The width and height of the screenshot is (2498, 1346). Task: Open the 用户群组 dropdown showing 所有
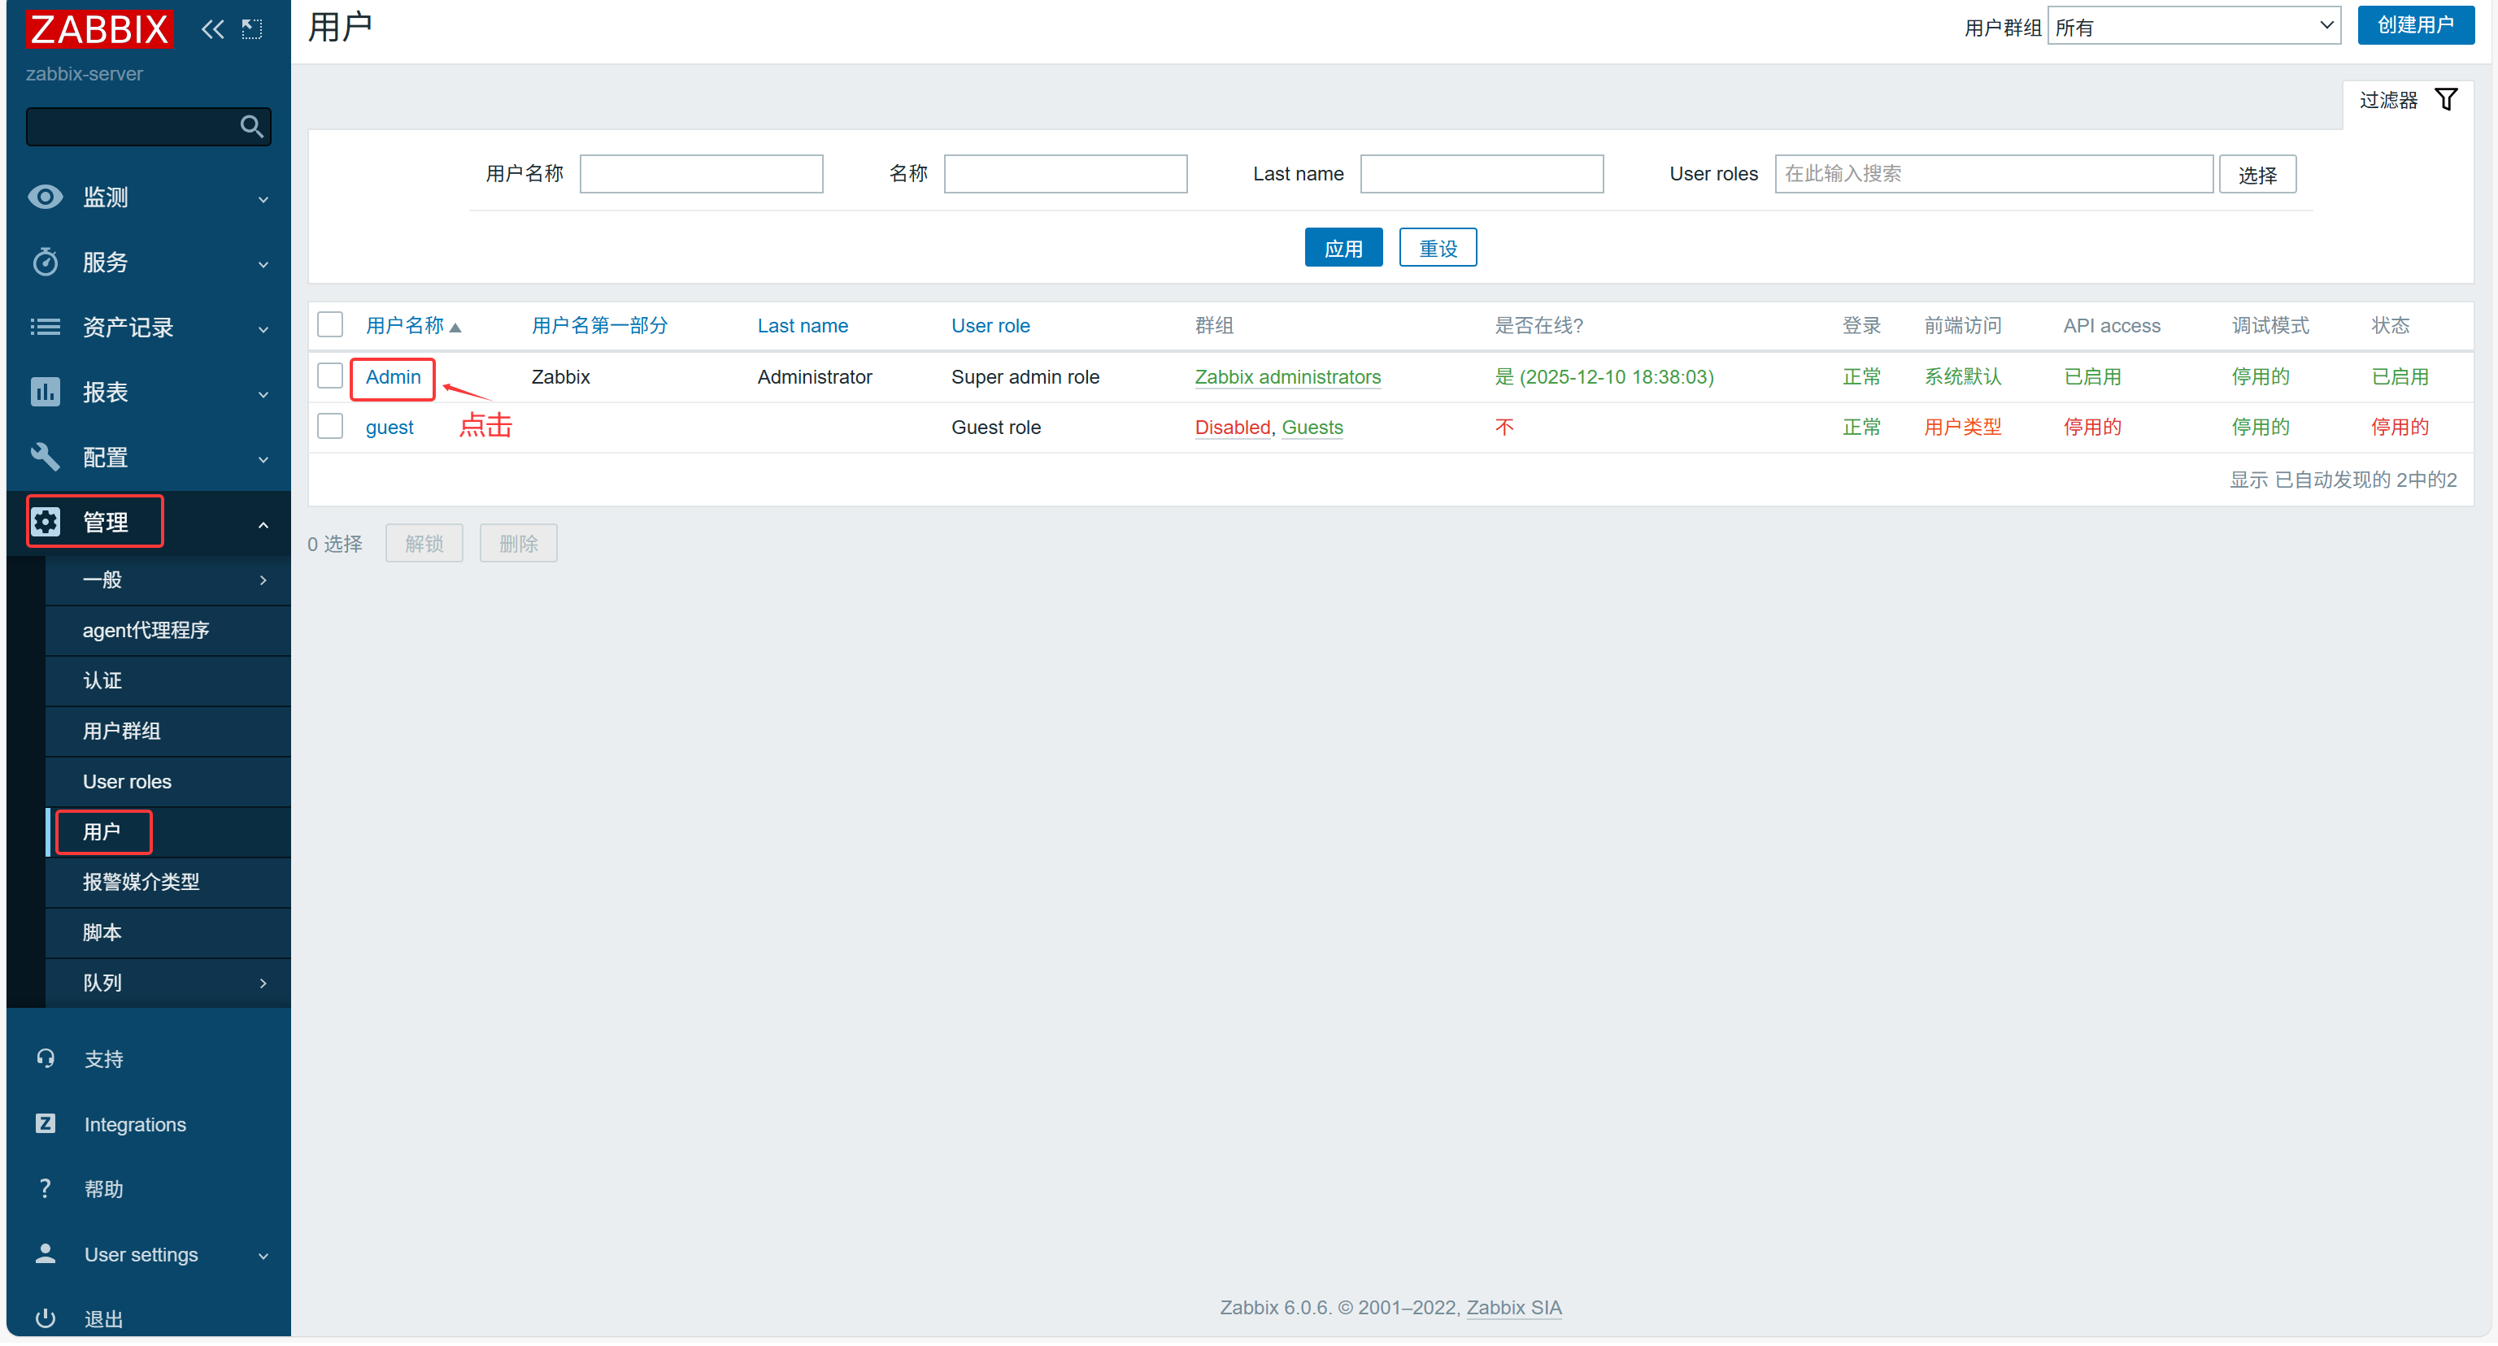[2195, 26]
